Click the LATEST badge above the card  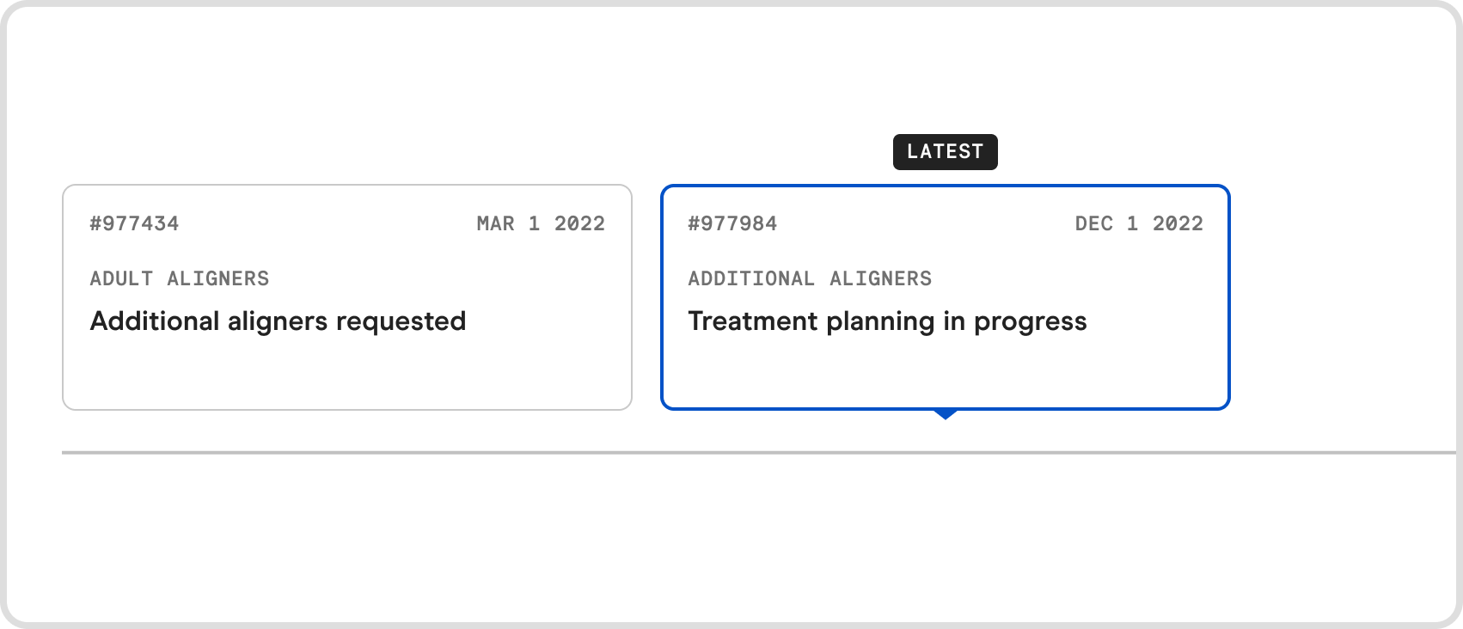[945, 152]
